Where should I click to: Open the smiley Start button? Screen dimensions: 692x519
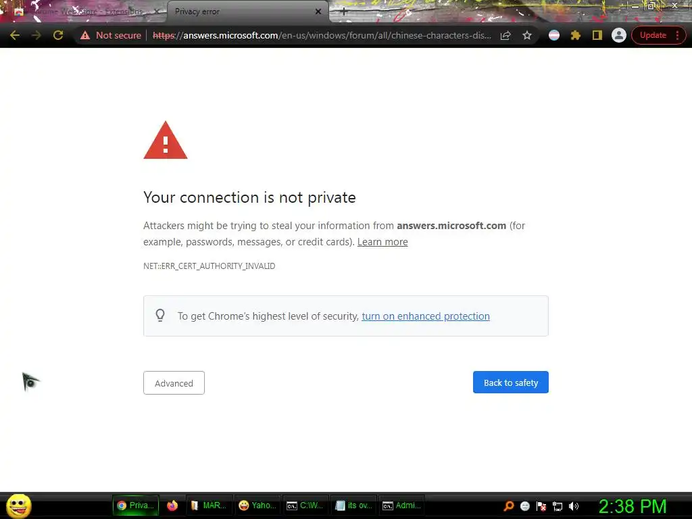(18, 505)
